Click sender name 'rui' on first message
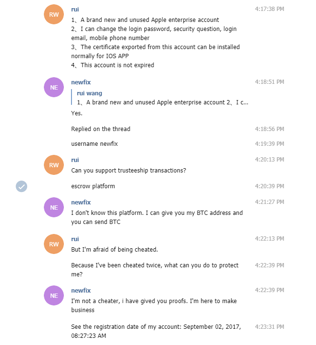Screen dimensions: 316x345 (x=75, y=9)
